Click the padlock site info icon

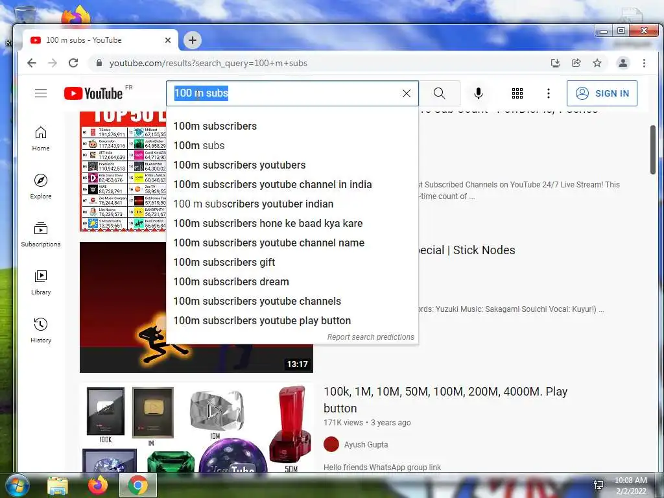tap(99, 63)
